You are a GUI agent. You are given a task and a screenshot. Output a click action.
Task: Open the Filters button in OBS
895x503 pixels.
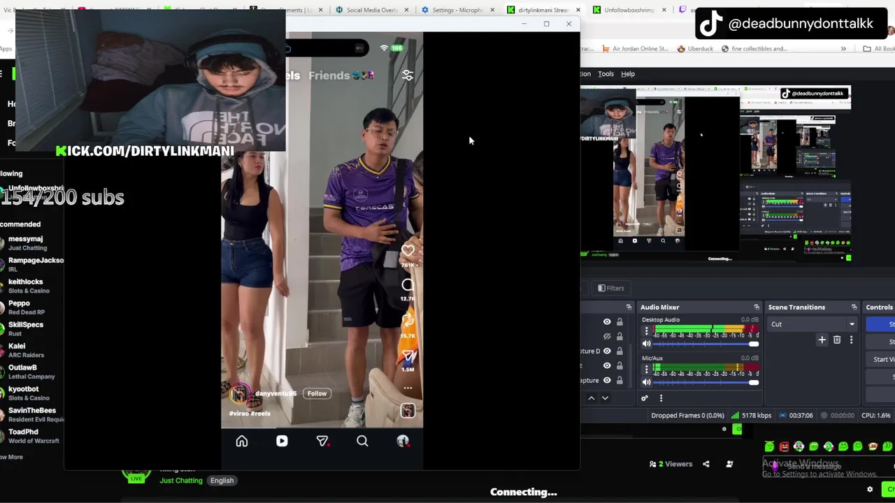tap(610, 288)
